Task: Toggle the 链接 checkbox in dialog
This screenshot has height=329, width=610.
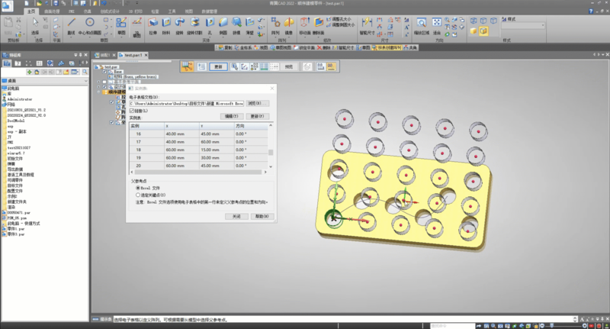Action: (131, 111)
